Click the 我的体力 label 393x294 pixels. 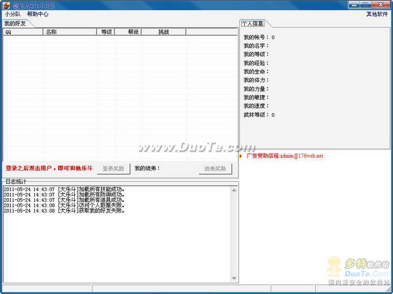[x=256, y=80]
